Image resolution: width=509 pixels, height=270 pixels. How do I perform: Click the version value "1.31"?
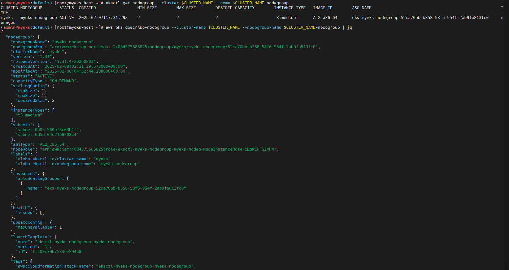click(45, 57)
